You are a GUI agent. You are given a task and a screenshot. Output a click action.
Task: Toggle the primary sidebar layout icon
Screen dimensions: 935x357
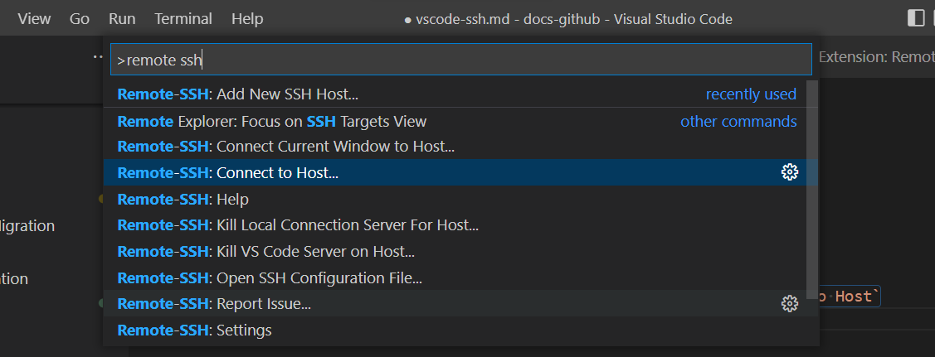916,18
